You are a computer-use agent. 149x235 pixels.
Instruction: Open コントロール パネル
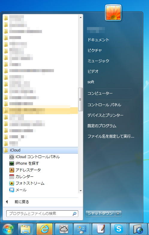click(x=104, y=105)
